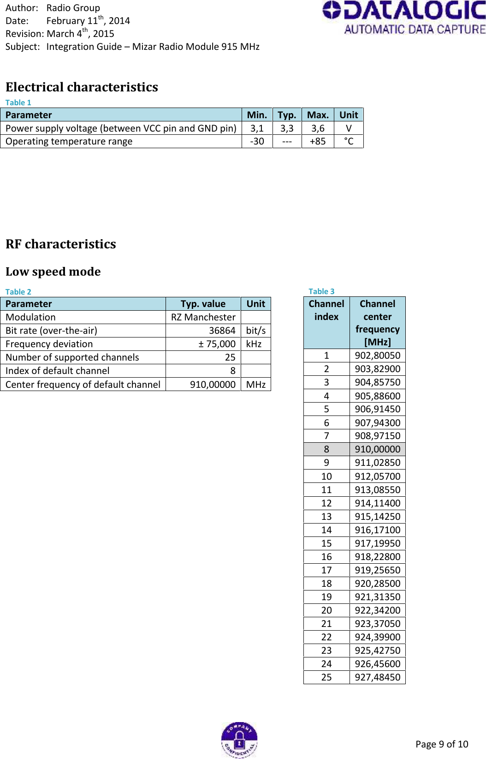Click the '906,91450' frequency cell
The width and height of the screenshot is (486, 759).
378,409
